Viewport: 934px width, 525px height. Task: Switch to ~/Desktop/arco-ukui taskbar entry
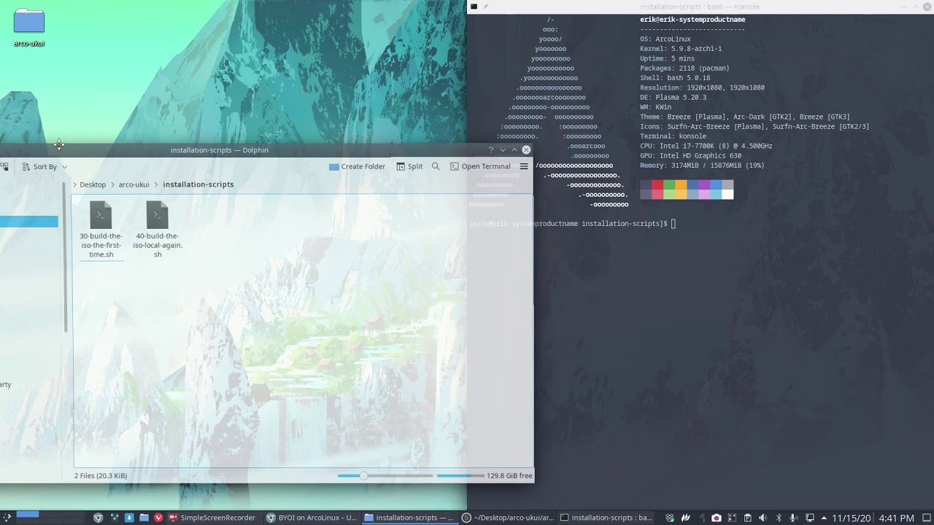pos(508,518)
